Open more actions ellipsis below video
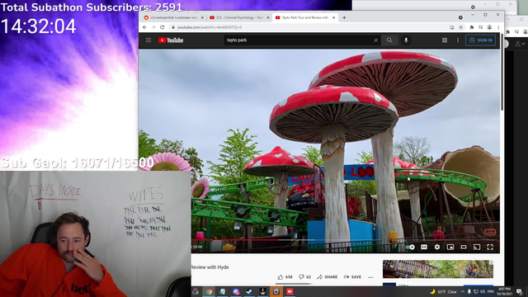 (370, 277)
